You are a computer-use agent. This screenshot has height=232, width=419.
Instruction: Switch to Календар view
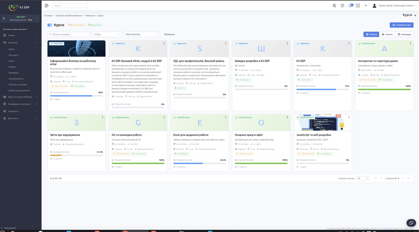tap(404, 34)
